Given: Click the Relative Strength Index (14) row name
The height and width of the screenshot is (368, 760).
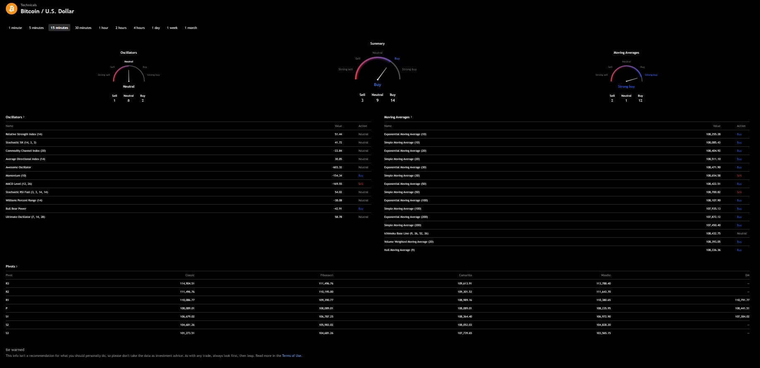Looking at the screenshot, I should [24, 134].
